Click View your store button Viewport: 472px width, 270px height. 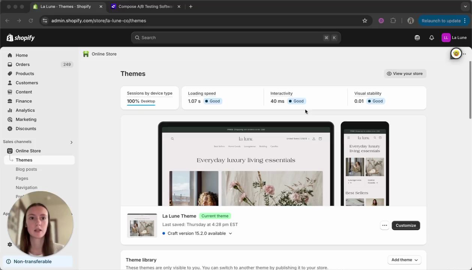pos(405,73)
